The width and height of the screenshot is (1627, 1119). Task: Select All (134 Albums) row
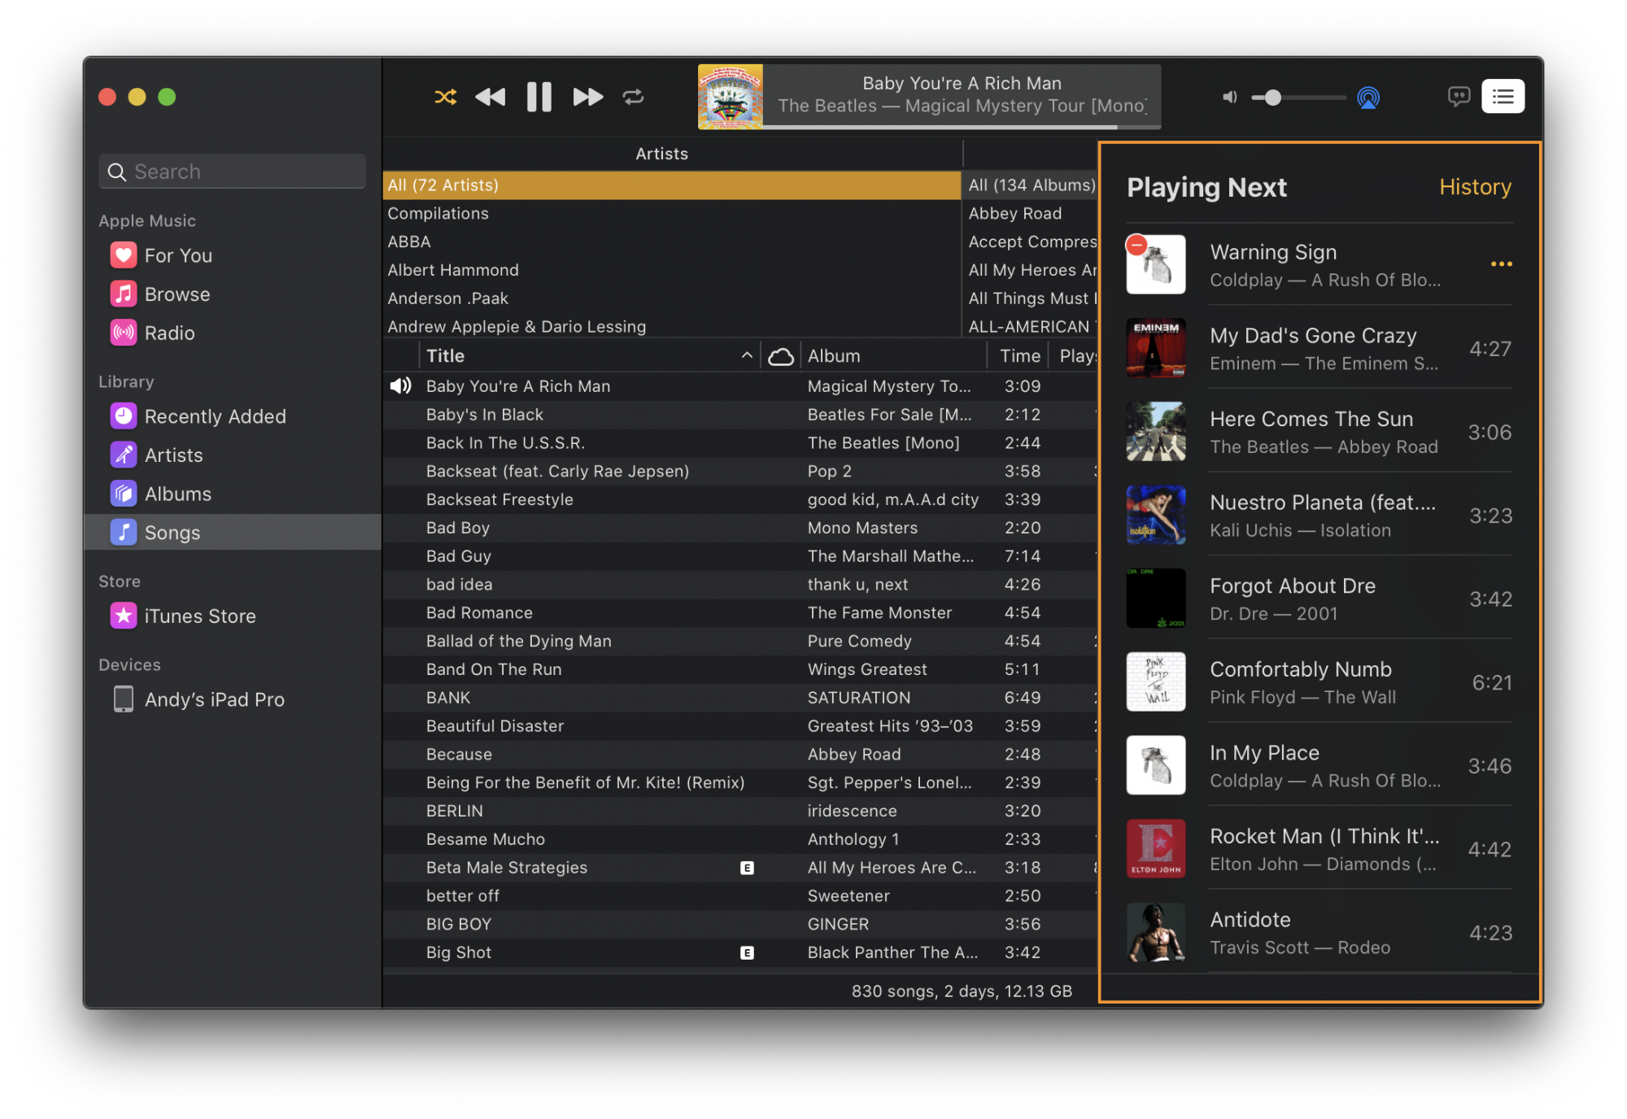coord(1031,185)
